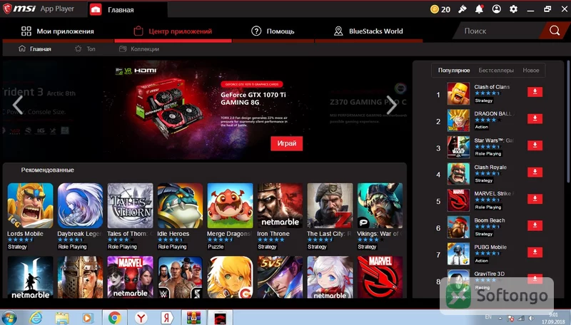Viewport: 571px width, 325px height.
Task: Open PUBG Mobile icon in popular list
Action: point(458,254)
